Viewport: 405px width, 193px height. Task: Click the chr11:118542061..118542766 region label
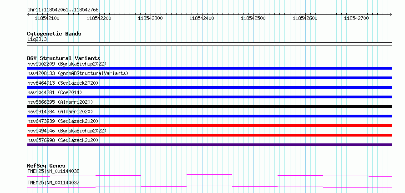(x=63, y=10)
